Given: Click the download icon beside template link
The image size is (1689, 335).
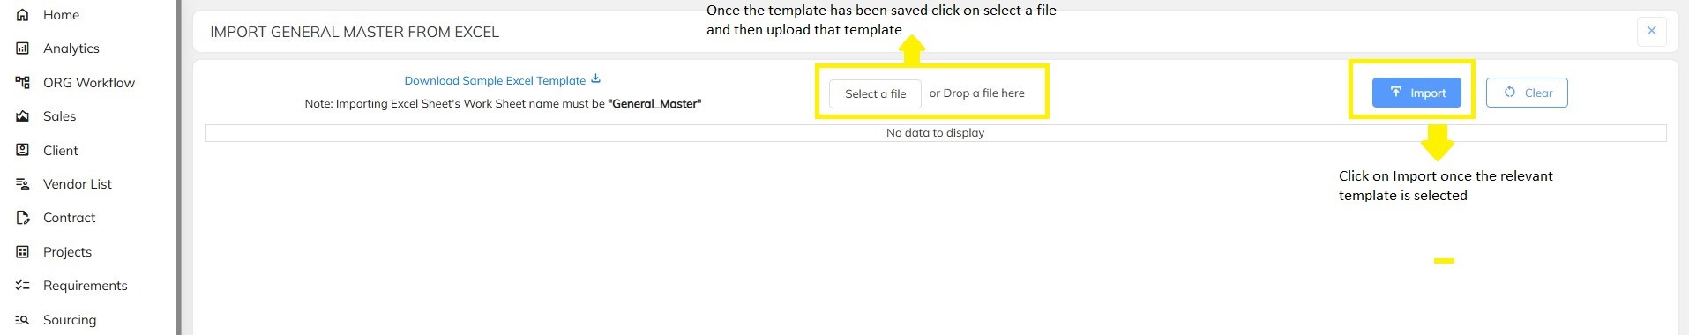Looking at the screenshot, I should click(x=596, y=79).
